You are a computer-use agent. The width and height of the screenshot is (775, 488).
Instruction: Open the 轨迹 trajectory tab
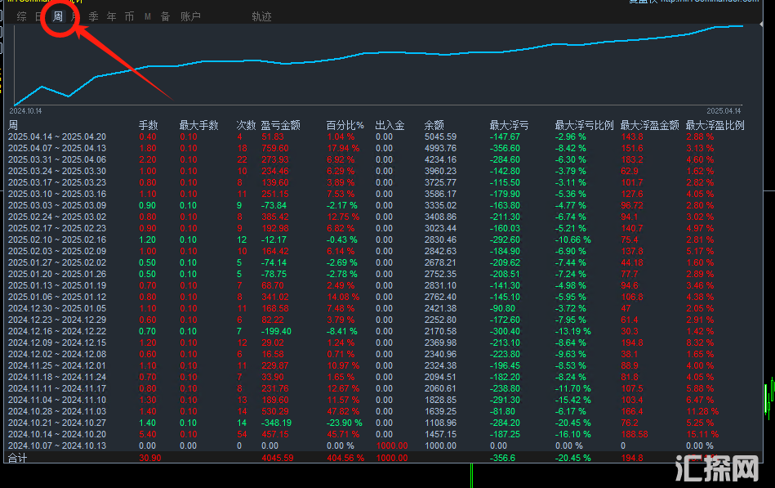pos(261,16)
